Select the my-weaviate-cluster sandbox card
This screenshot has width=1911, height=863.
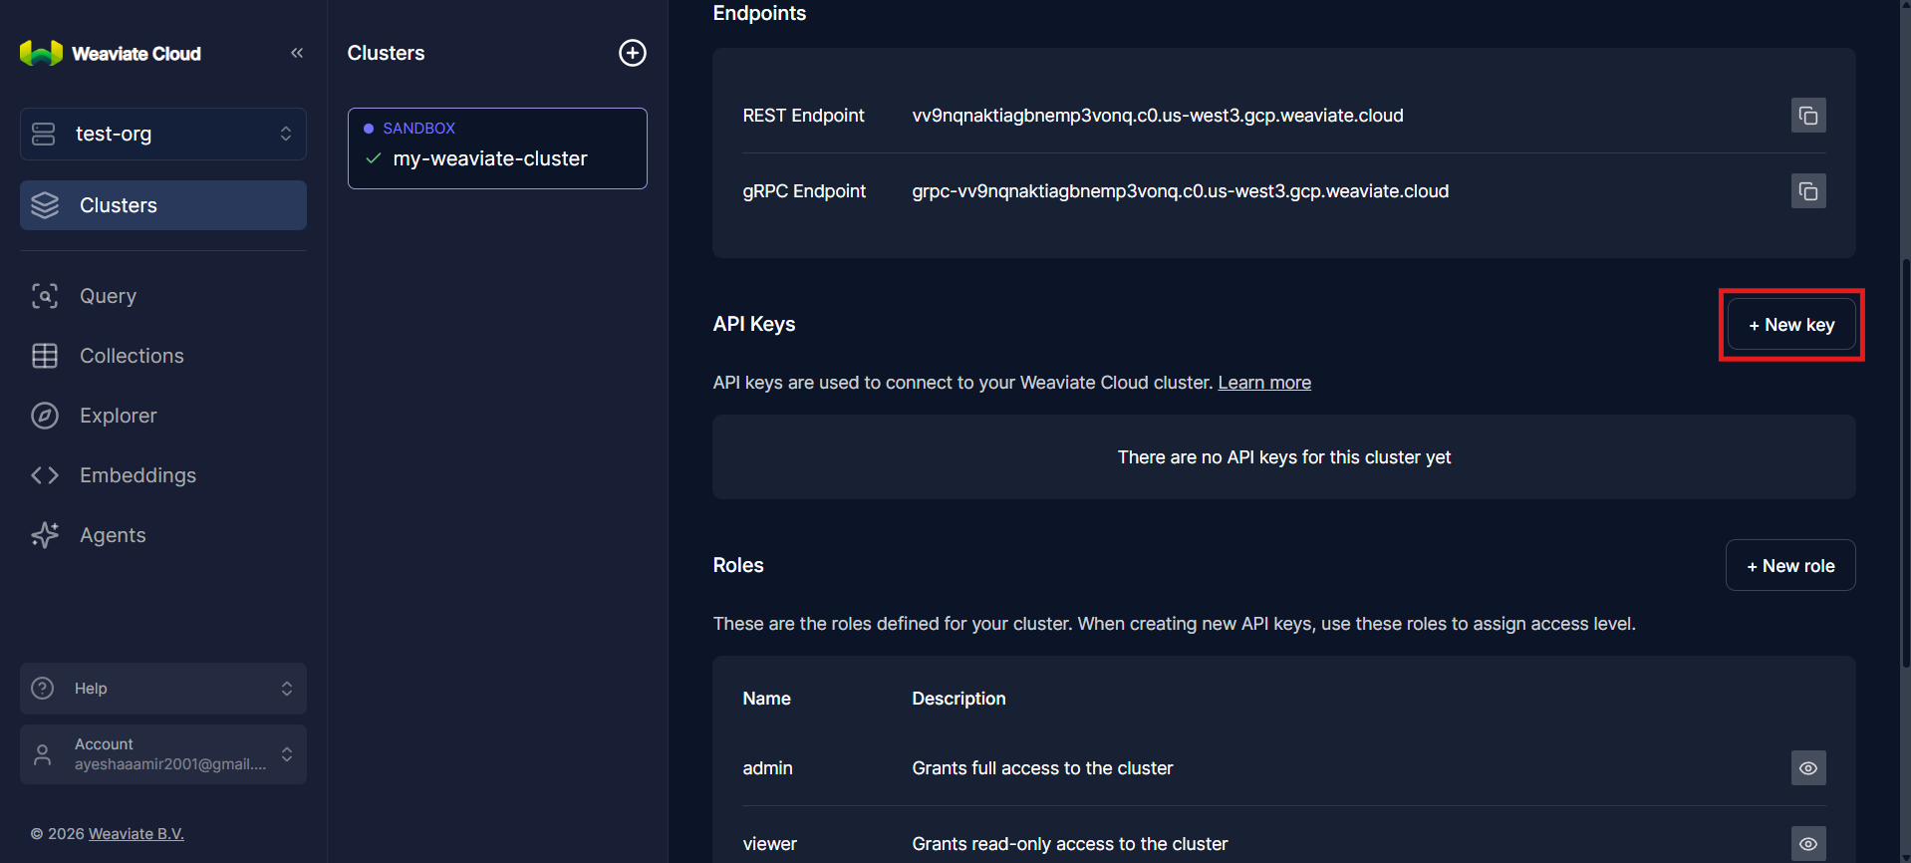tap(497, 148)
